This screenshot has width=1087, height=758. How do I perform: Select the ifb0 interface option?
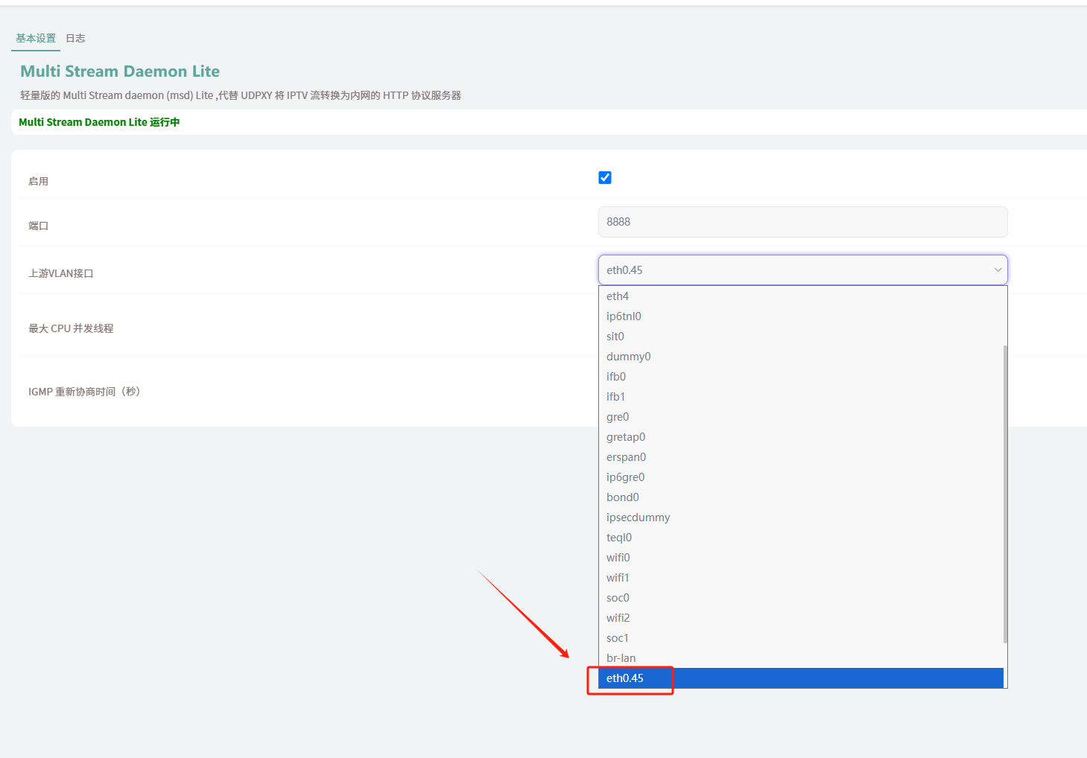click(616, 377)
